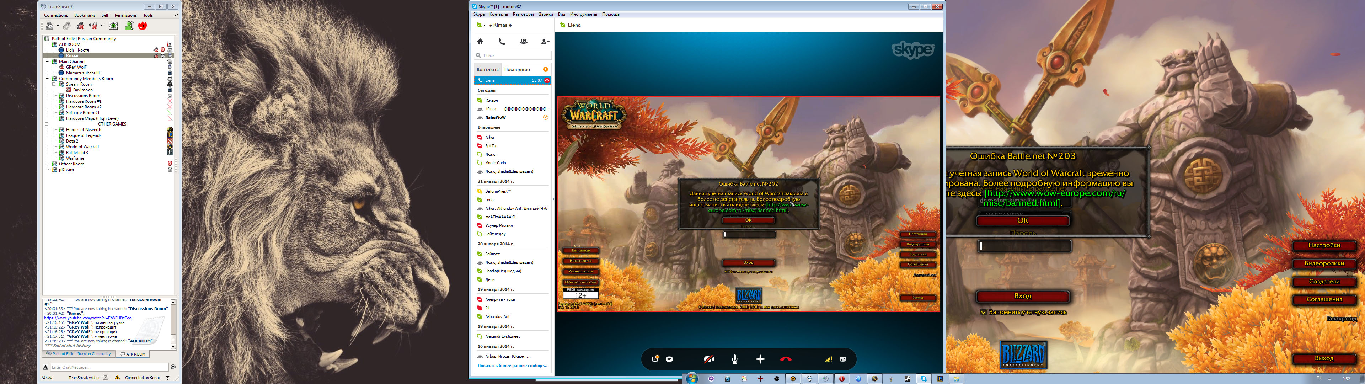Collapse the Main Channel tree node

[47, 62]
